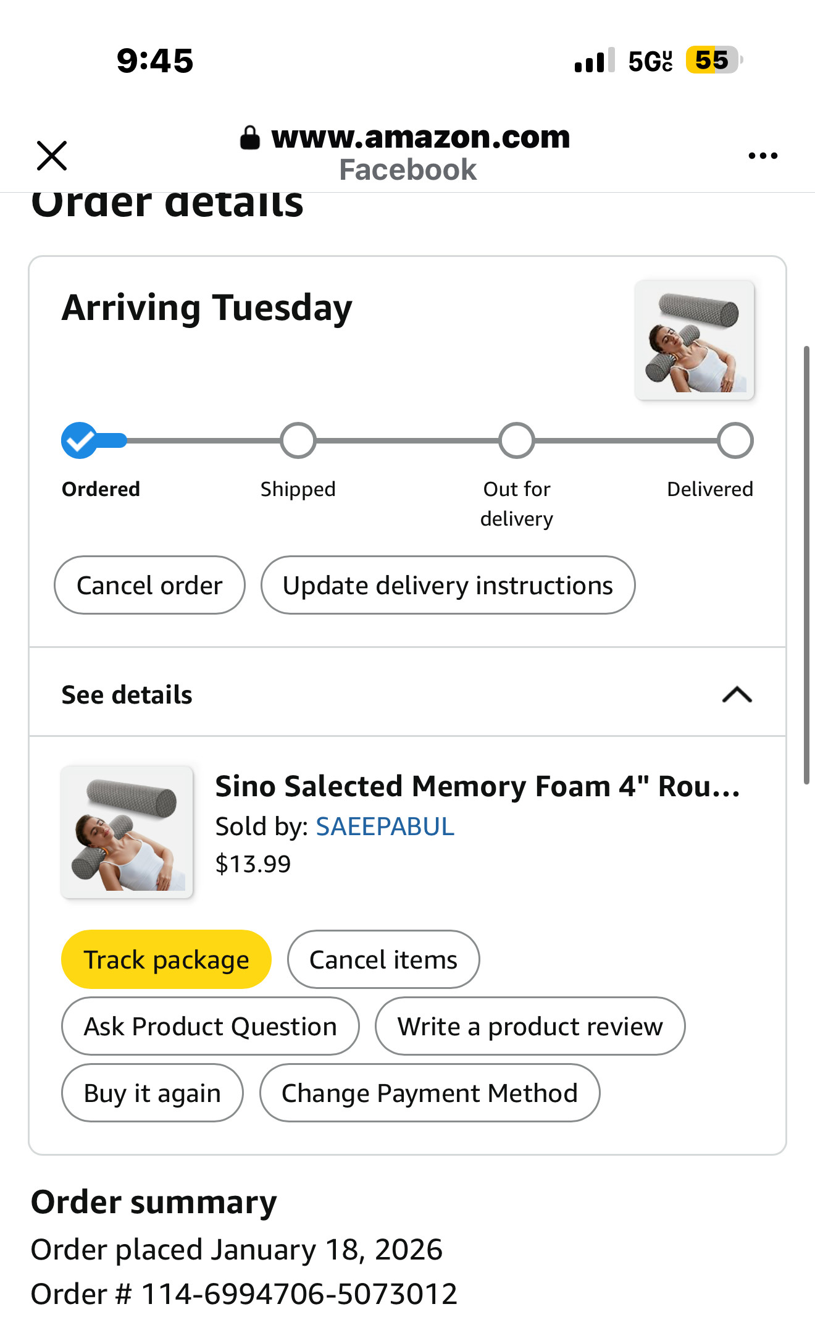Select Ask Product Question
815x1325 pixels.
click(x=211, y=1027)
